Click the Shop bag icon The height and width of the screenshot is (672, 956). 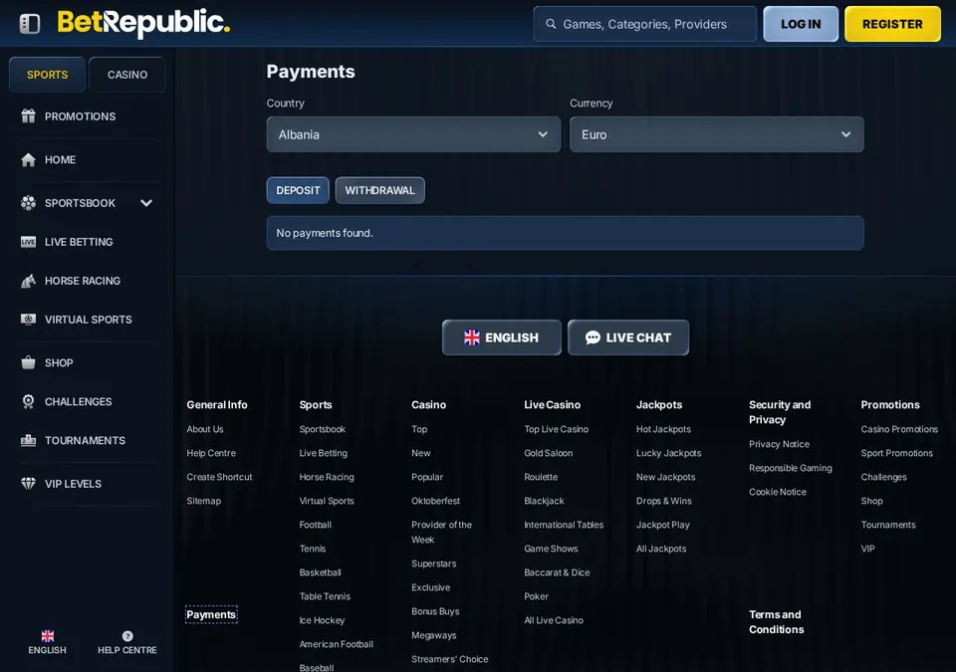[x=28, y=362]
